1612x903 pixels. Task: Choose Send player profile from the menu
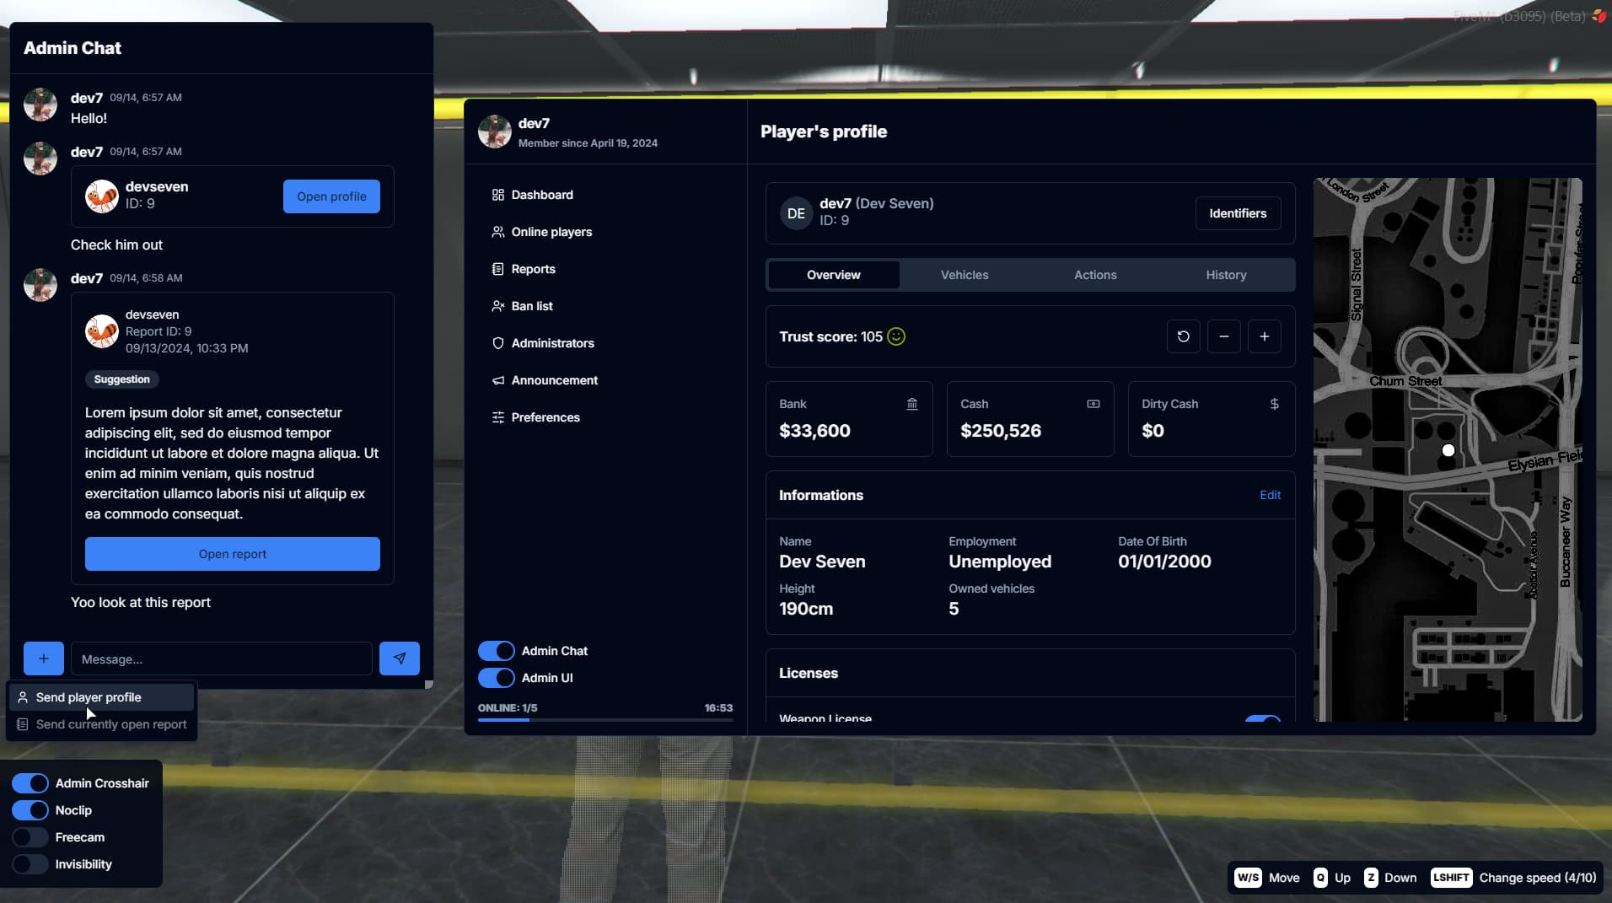(x=88, y=697)
